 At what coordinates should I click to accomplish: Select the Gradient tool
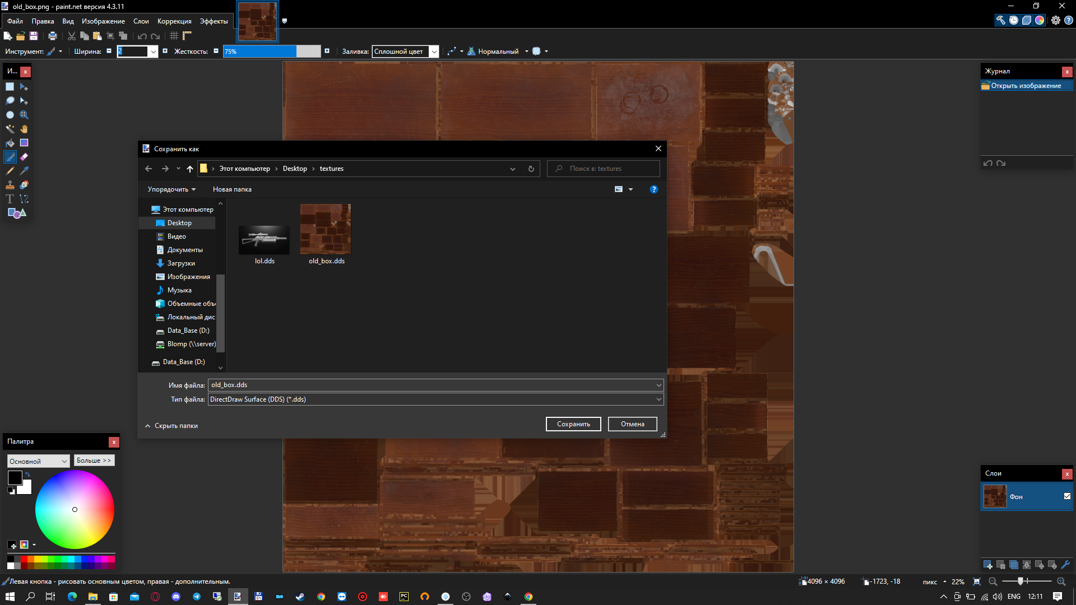pyautogui.click(x=24, y=143)
